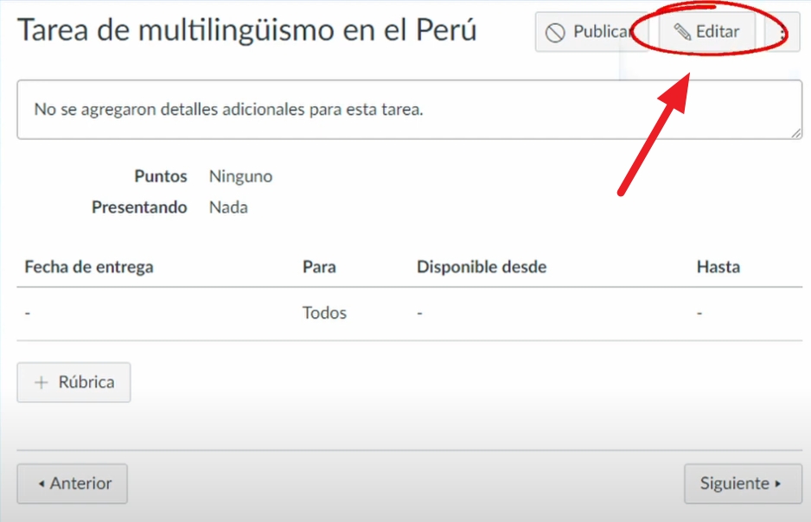The width and height of the screenshot is (811, 522).
Task: Click the pencil icon on Editar
Action: [682, 32]
